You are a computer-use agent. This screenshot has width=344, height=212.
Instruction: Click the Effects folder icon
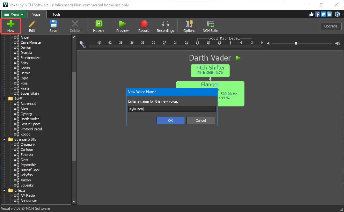point(11,190)
